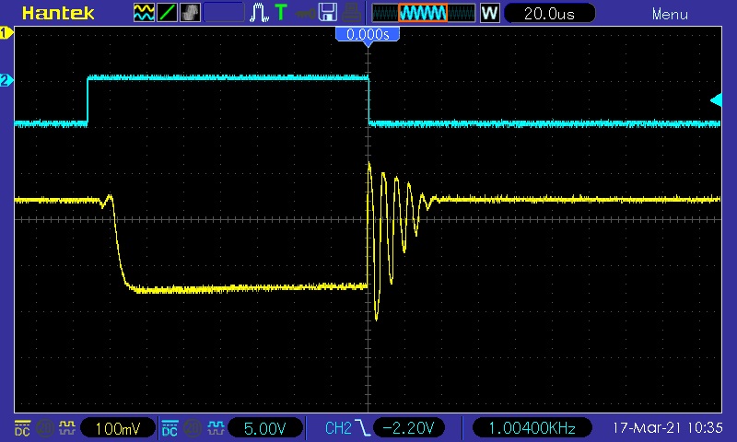The width and height of the screenshot is (737, 442).
Task: Click the greyed-out printer icon
Action: 351,13
